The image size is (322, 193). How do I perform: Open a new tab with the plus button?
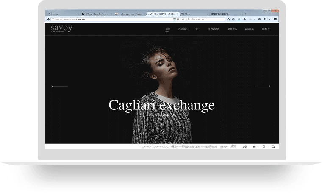pos(245,14)
